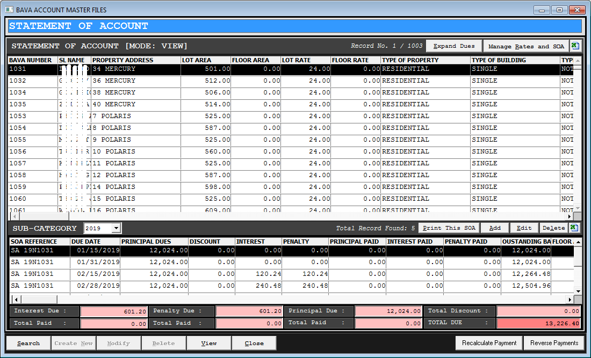591x358 pixels.
Task: Open Manage Rates and SOA
Action: (525, 46)
